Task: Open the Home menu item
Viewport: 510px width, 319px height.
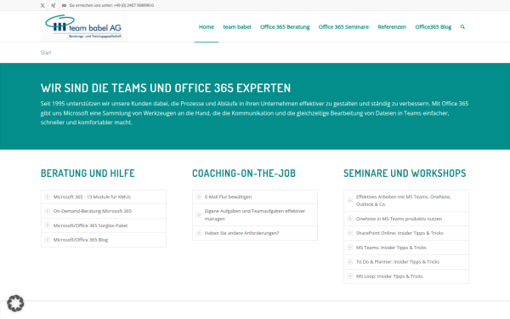Action: (207, 27)
